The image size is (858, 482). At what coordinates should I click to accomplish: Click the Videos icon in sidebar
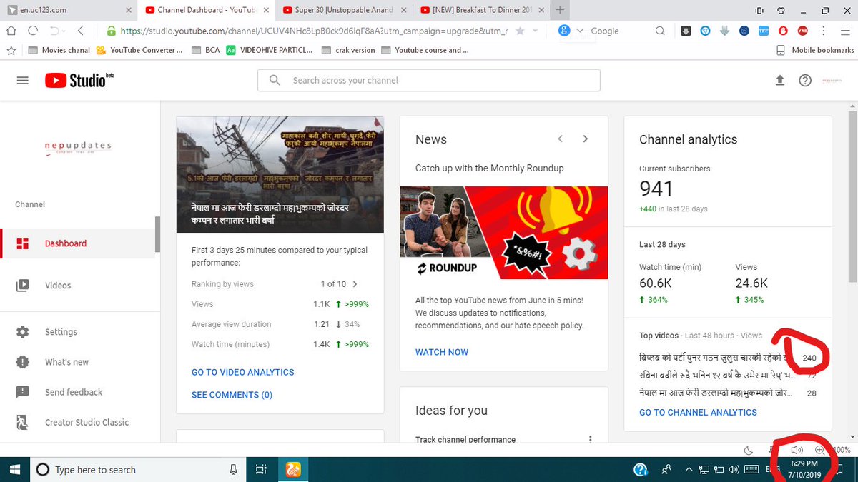coord(22,286)
